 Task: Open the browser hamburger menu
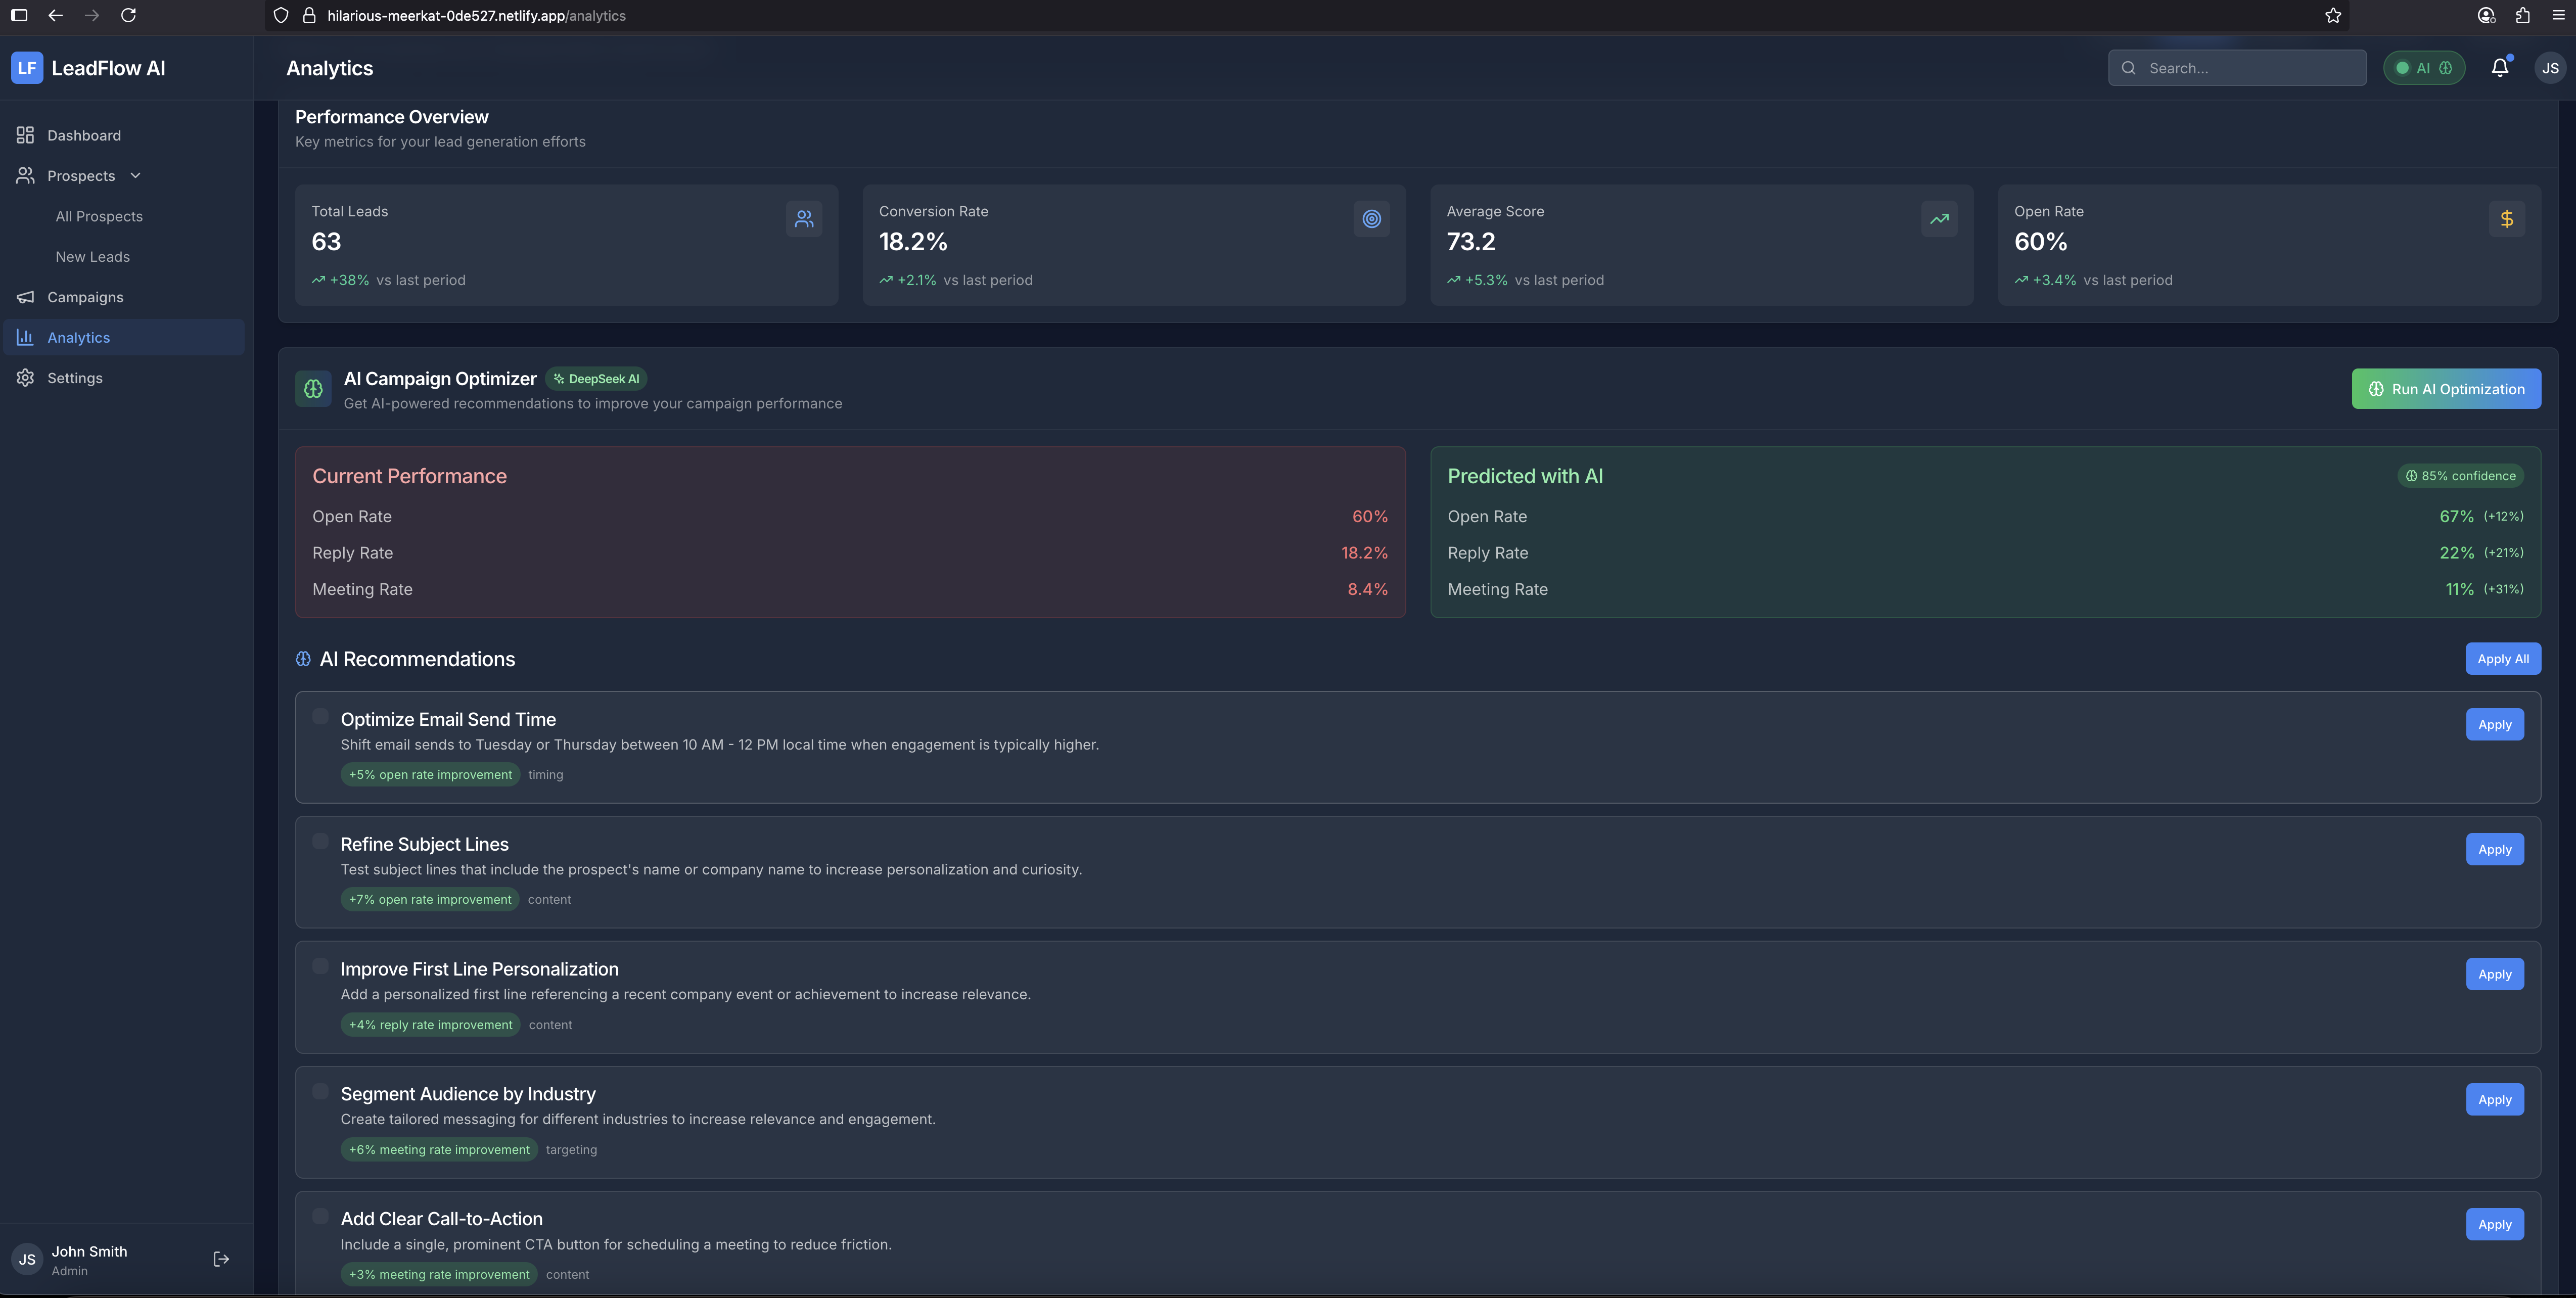coord(2559,15)
